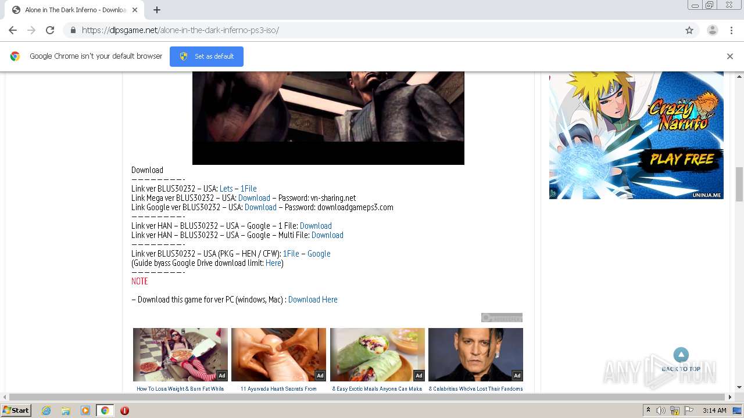Click the Google ver Download link
Image resolution: width=744 pixels, height=418 pixels.
(260, 207)
